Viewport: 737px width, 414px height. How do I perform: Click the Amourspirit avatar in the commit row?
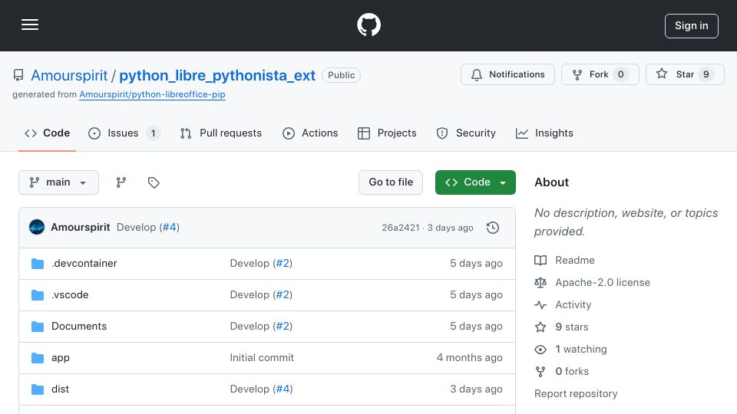(37, 227)
